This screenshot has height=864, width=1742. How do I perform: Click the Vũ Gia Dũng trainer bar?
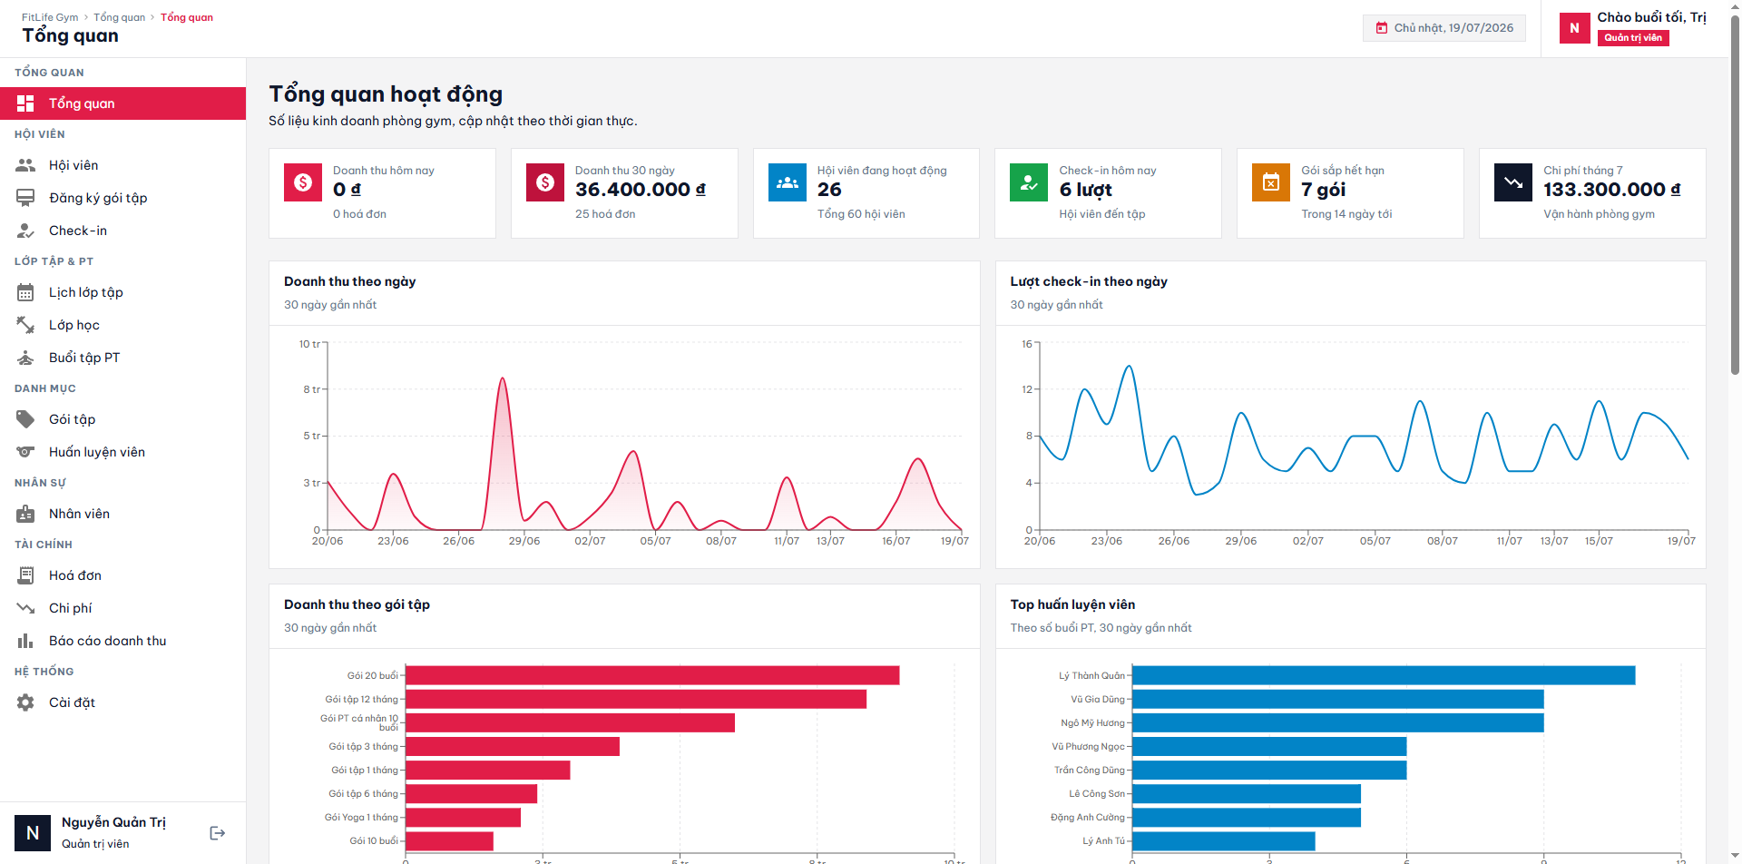1338,699
